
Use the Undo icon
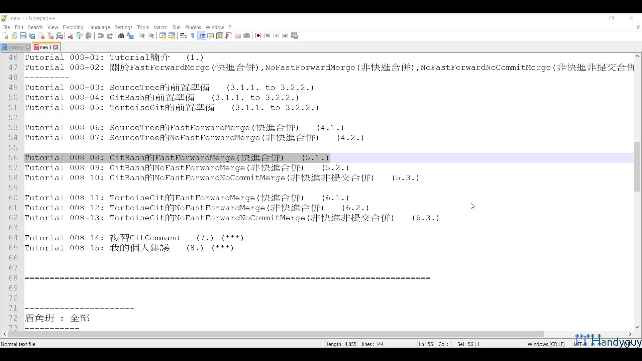[x=100, y=36]
